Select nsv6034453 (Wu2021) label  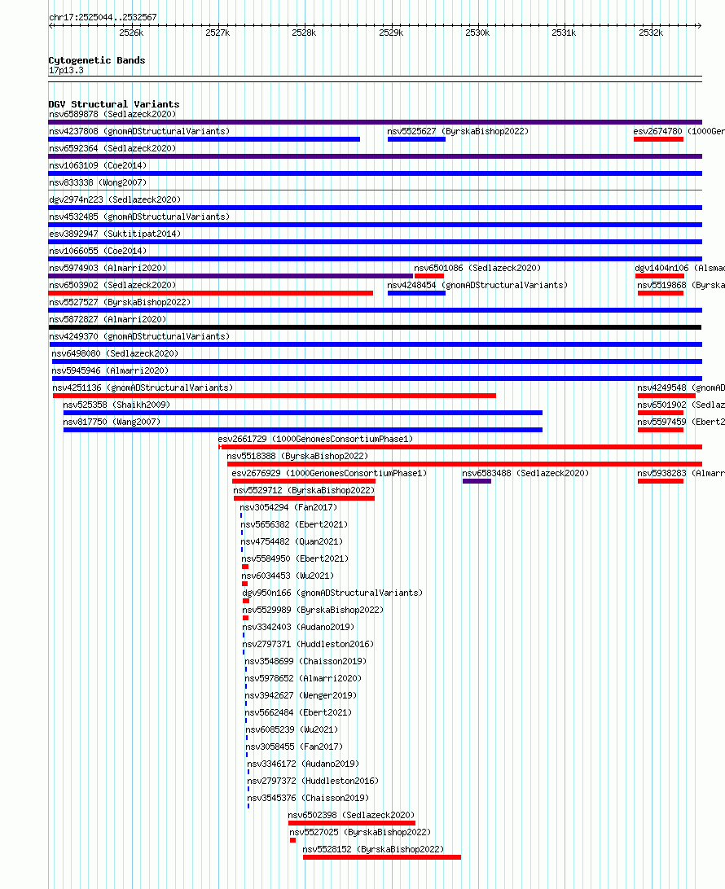pyautogui.click(x=288, y=576)
